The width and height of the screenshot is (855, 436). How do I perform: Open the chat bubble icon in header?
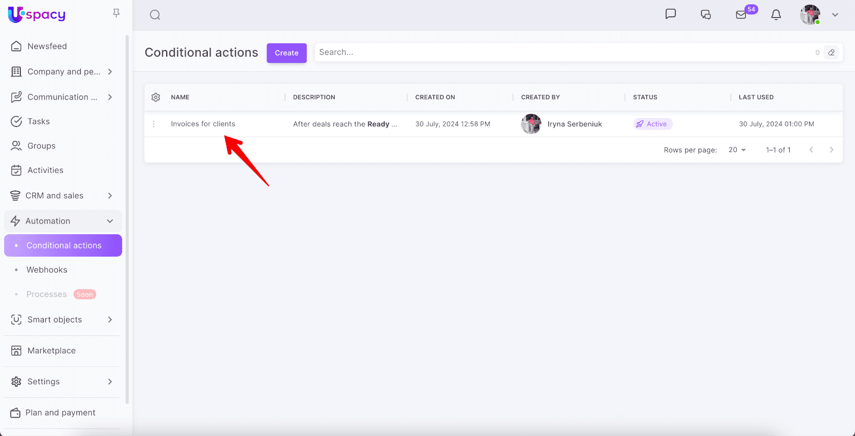[x=670, y=14]
